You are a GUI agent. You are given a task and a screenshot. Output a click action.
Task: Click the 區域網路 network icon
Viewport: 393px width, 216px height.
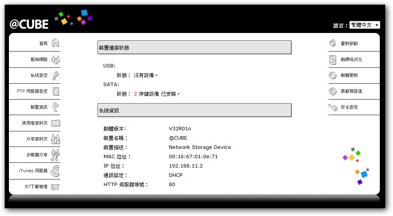click(x=56, y=60)
